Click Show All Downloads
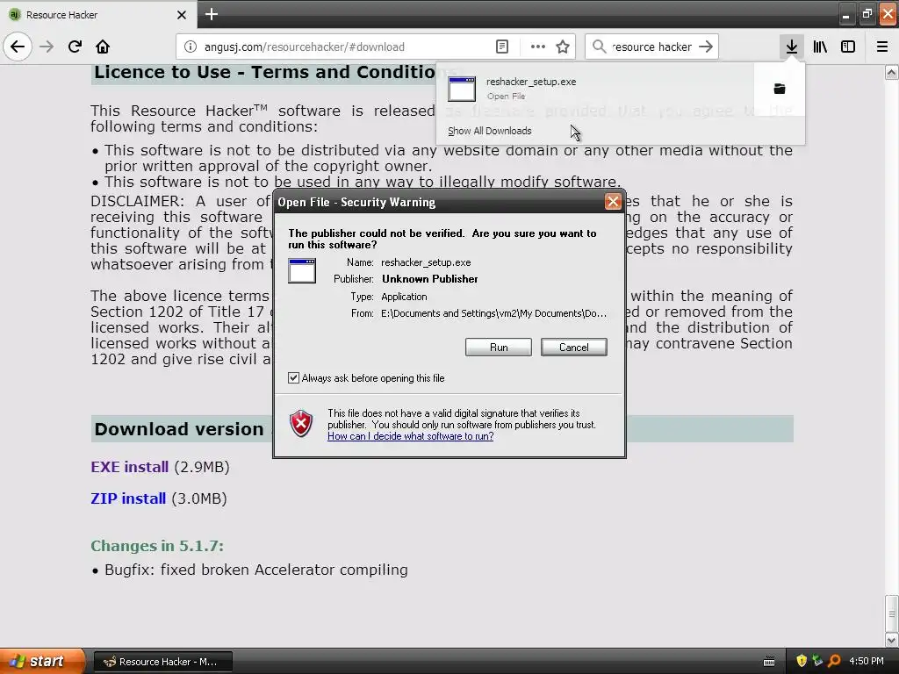The image size is (899, 674). click(x=490, y=131)
